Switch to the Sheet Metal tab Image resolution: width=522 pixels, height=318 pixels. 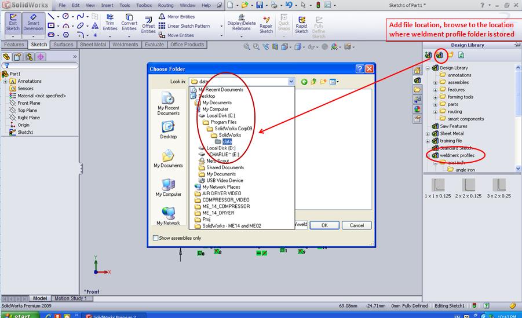[x=93, y=45]
